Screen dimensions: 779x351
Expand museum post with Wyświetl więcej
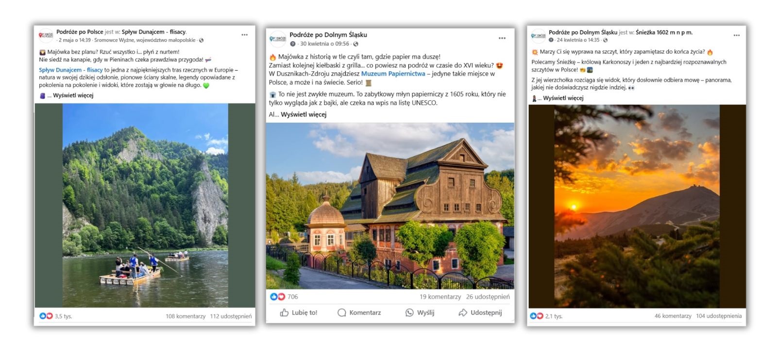point(304,114)
